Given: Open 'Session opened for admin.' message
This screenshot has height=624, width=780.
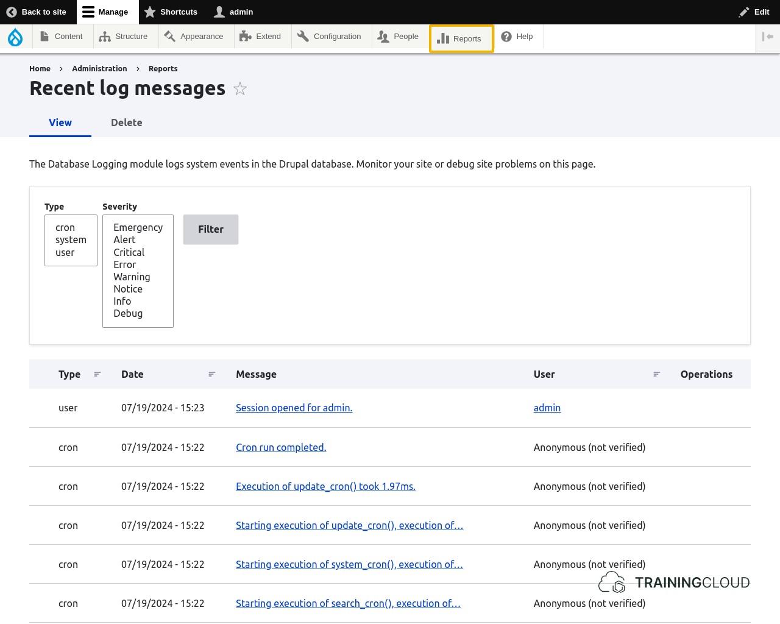Looking at the screenshot, I should coord(294,408).
